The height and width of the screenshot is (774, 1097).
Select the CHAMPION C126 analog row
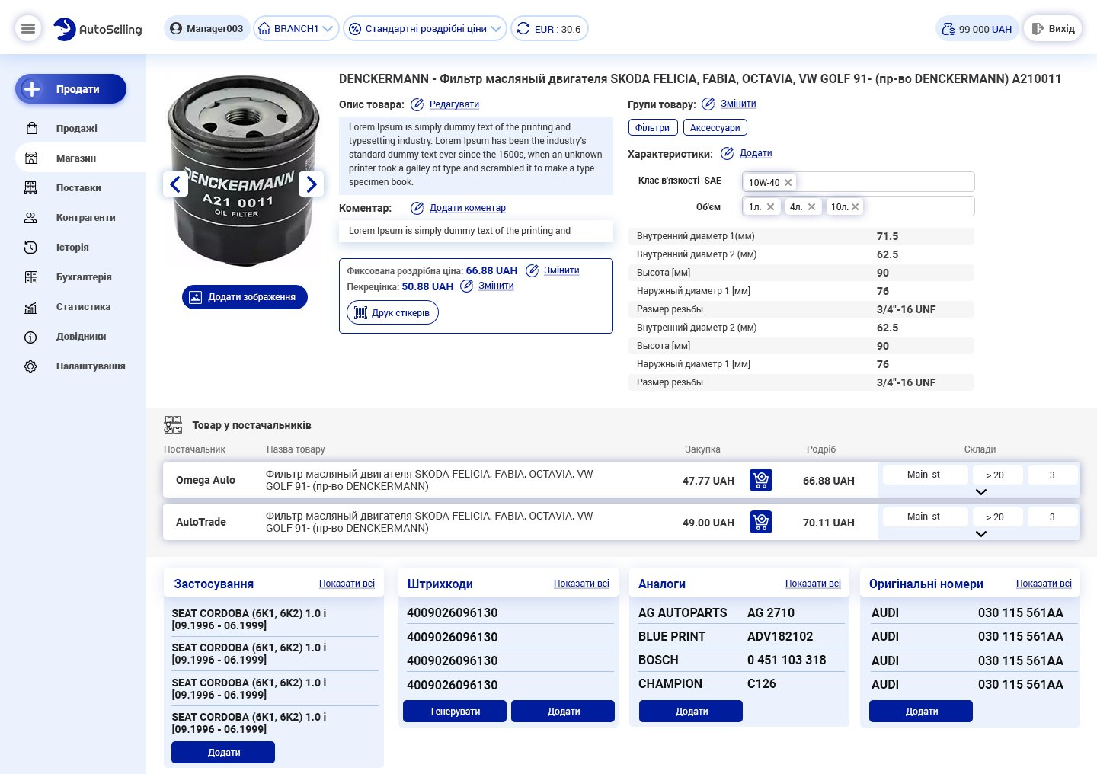click(x=740, y=683)
